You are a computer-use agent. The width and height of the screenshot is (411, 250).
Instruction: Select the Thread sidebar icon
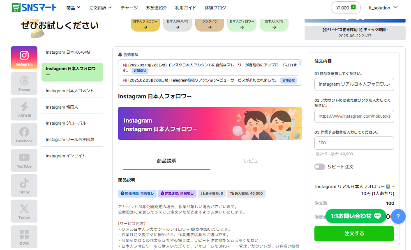(24, 84)
